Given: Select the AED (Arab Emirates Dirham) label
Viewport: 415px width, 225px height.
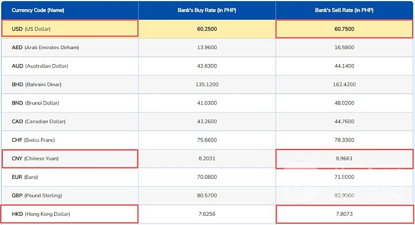Looking at the screenshot, I should pos(46,47).
